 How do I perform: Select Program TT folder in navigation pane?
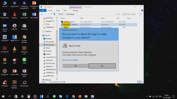coord(50,21)
